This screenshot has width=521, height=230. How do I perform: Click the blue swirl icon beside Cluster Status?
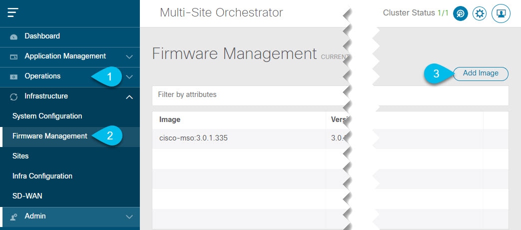click(461, 13)
